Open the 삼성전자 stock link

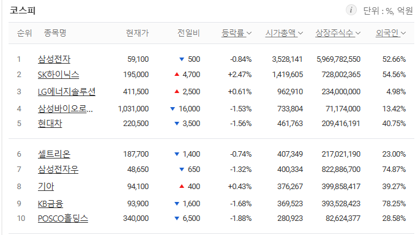pos(54,59)
